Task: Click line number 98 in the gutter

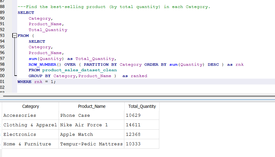Action: tap(2, 64)
